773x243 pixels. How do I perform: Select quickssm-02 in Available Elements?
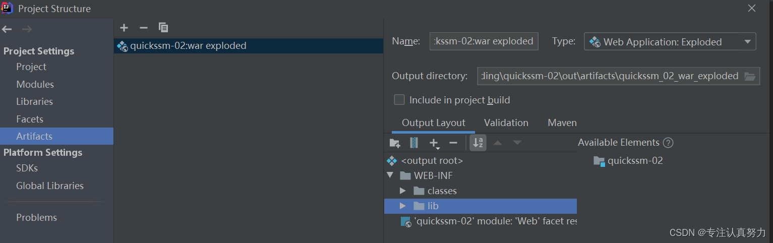628,161
